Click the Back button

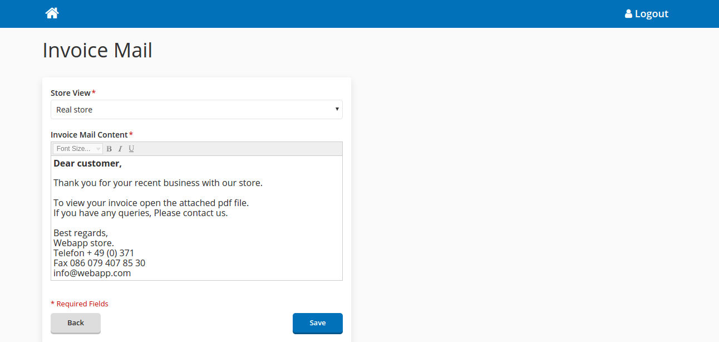[x=76, y=323]
